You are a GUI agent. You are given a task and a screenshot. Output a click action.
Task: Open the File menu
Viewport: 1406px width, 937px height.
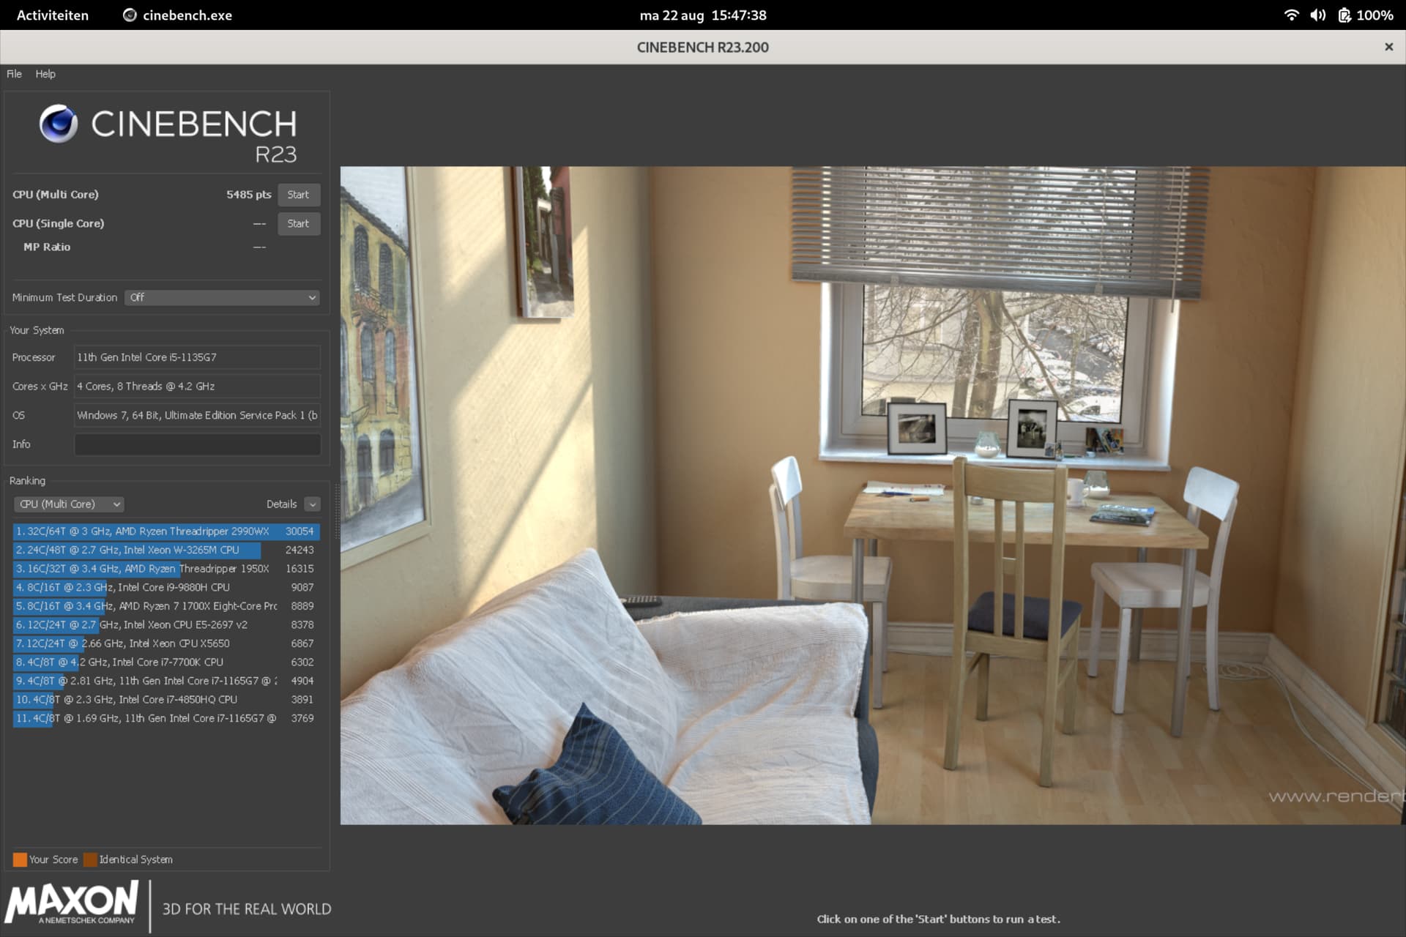pyautogui.click(x=14, y=74)
